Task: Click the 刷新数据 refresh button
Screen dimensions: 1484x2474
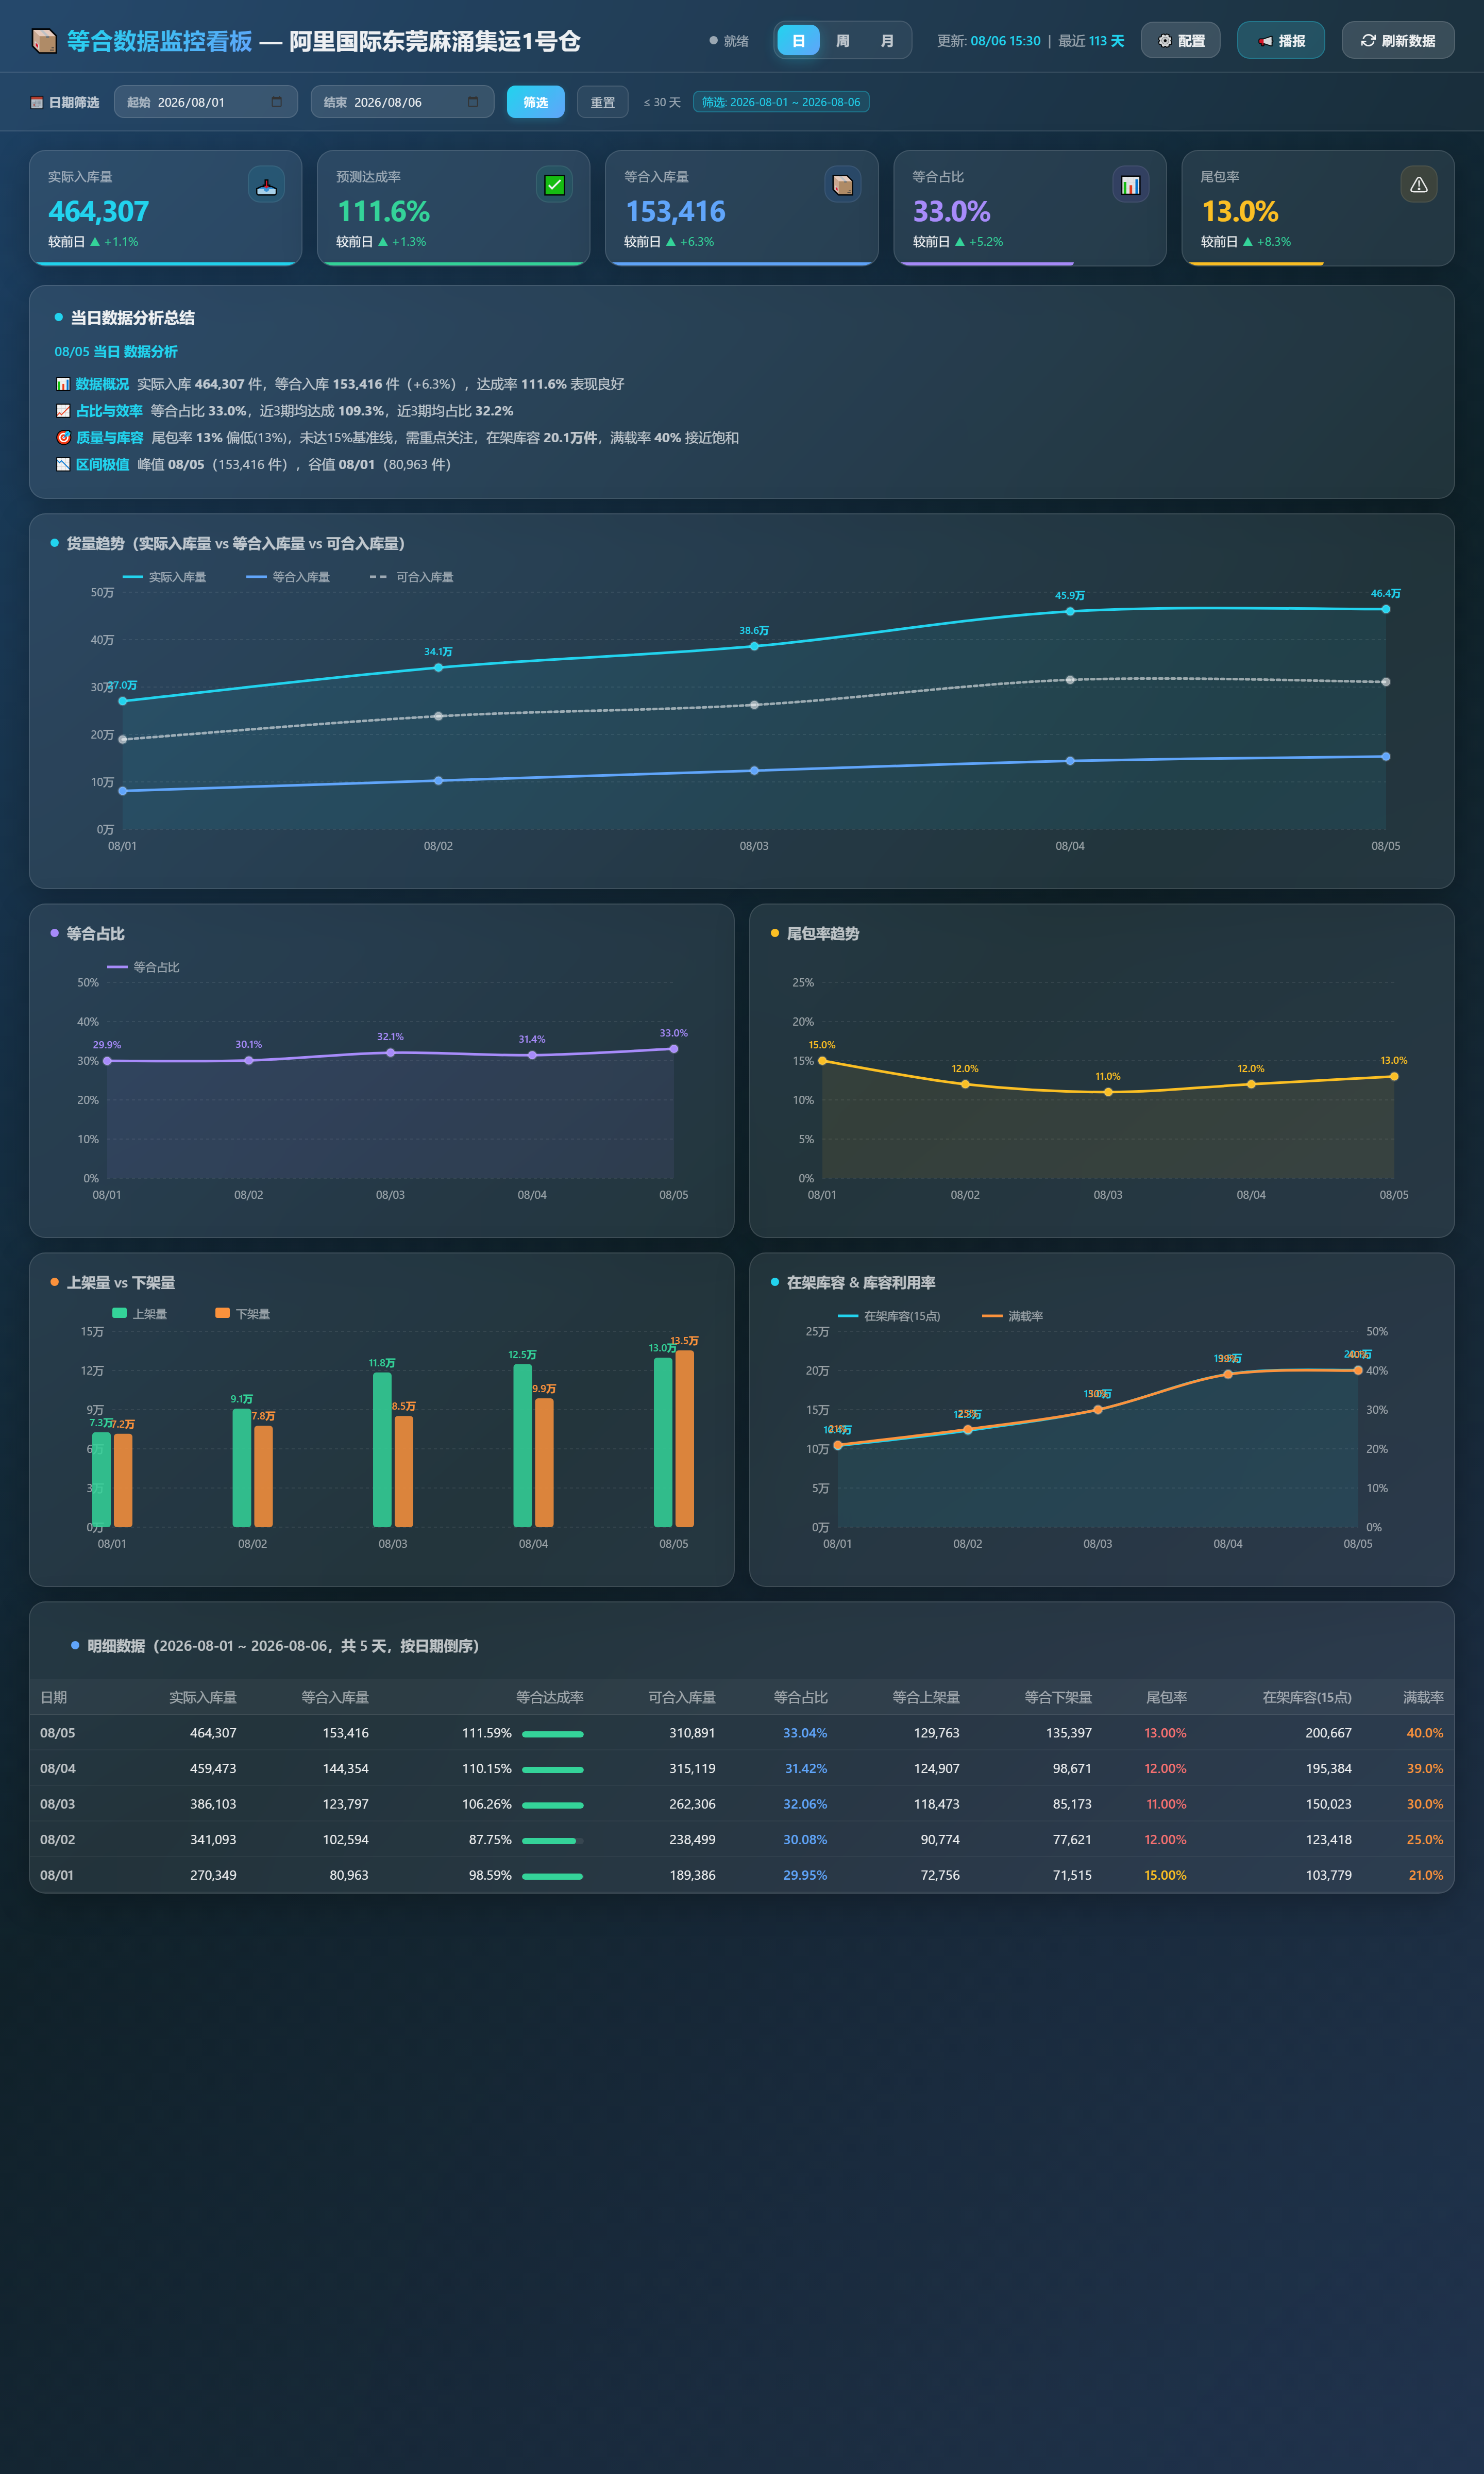Action: tap(1398, 41)
